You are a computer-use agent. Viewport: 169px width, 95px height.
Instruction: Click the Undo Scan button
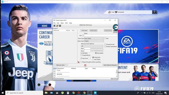click(108, 31)
